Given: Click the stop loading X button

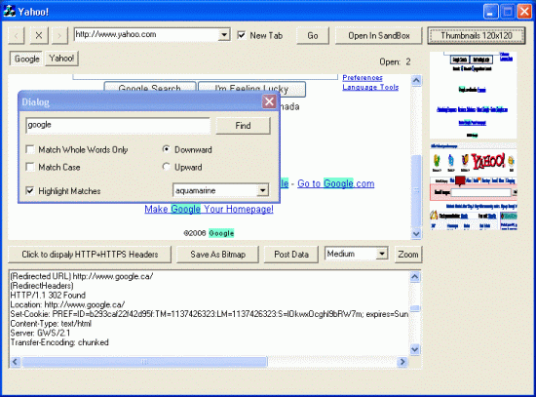Looking at the screenshot, I should [39, 35].
